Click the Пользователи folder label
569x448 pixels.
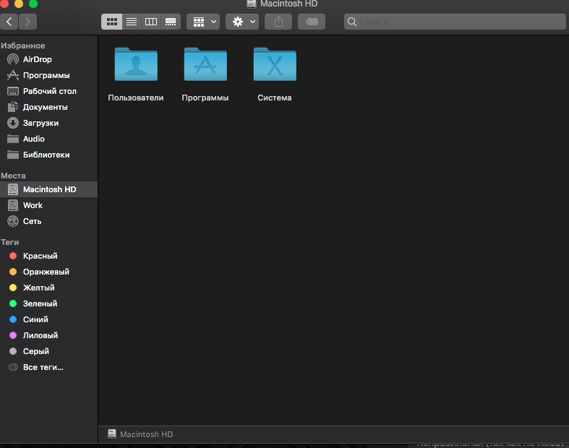click(x=136, y=98)
